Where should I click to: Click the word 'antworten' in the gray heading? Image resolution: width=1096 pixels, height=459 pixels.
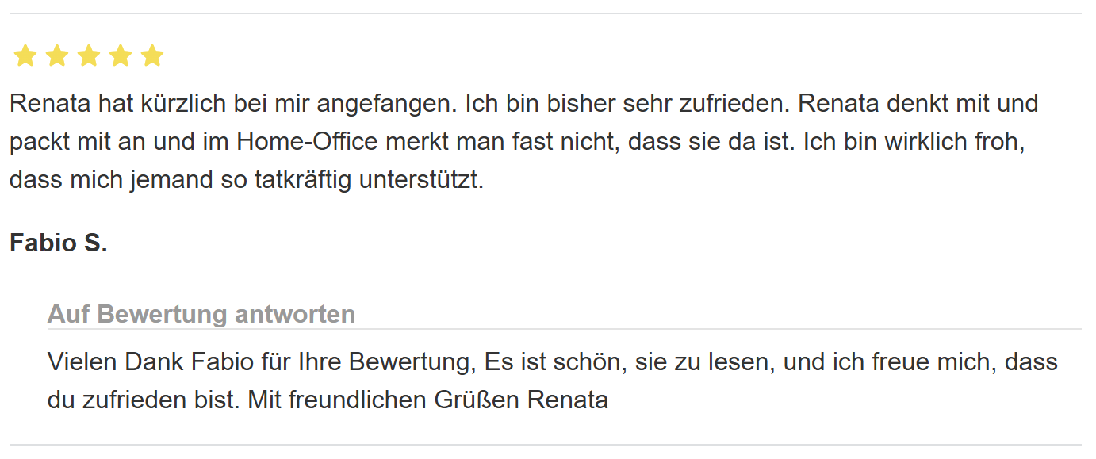295,314
